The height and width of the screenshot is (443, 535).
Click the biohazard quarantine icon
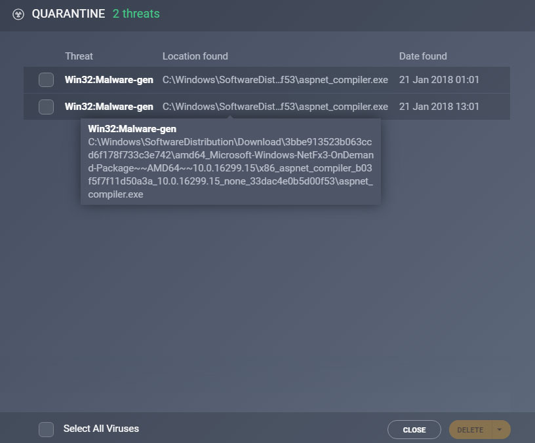[x=18, y=14]
